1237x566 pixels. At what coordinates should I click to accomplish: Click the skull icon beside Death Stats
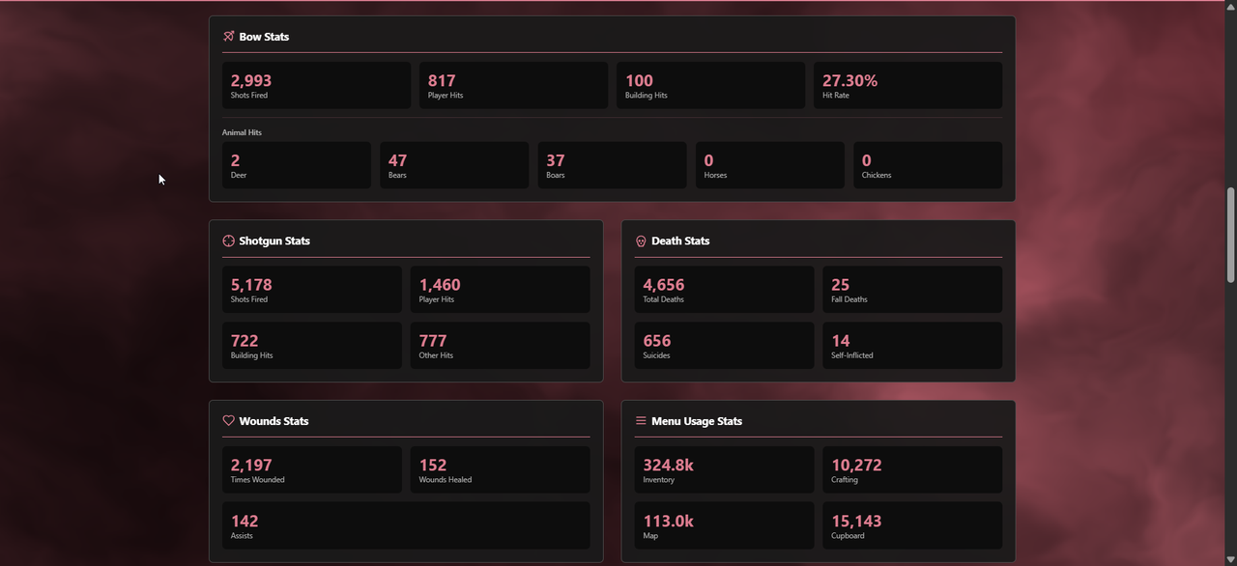pos(641,241)
